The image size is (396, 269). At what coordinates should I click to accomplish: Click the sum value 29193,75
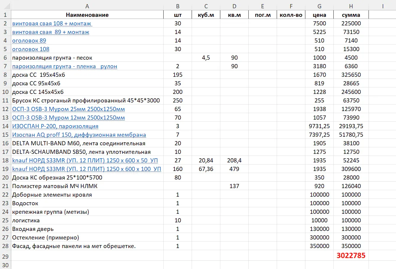(351, 126)
